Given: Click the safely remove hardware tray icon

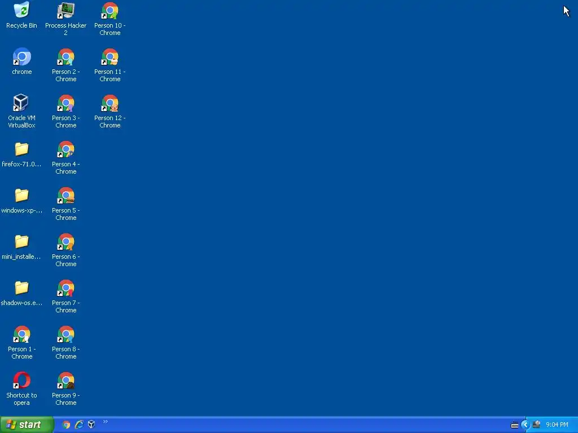Looking at the screenshot, I should [x=537, y=425].
